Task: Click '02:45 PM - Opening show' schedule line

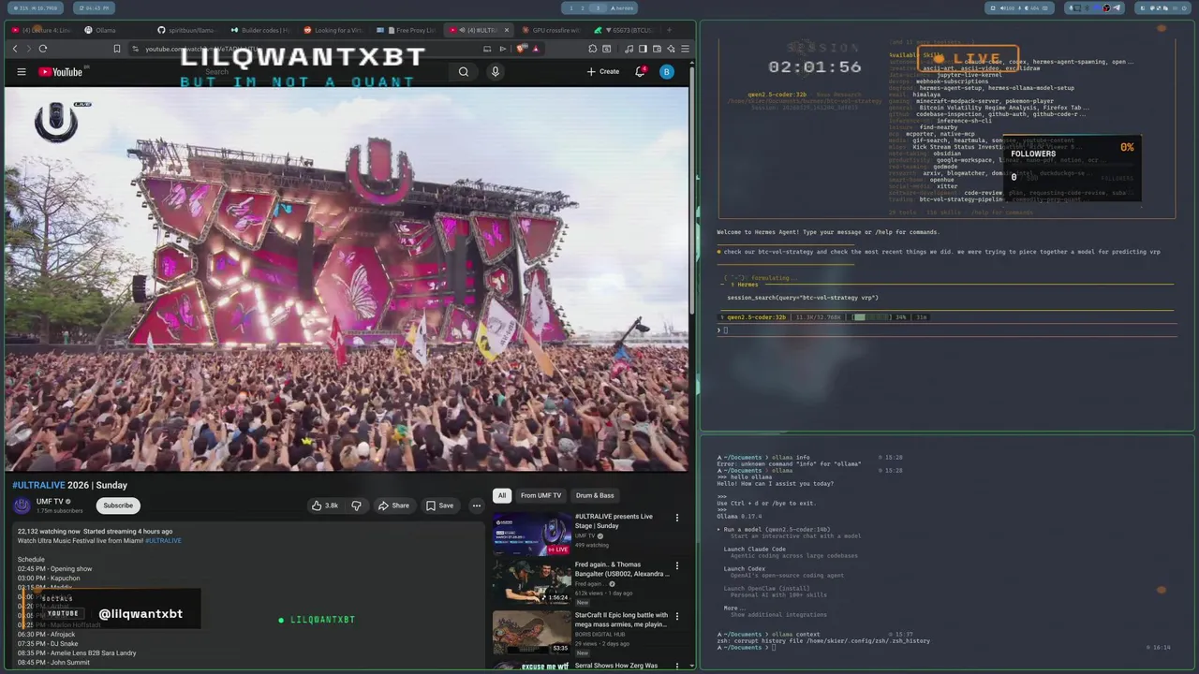Action: 54,569
